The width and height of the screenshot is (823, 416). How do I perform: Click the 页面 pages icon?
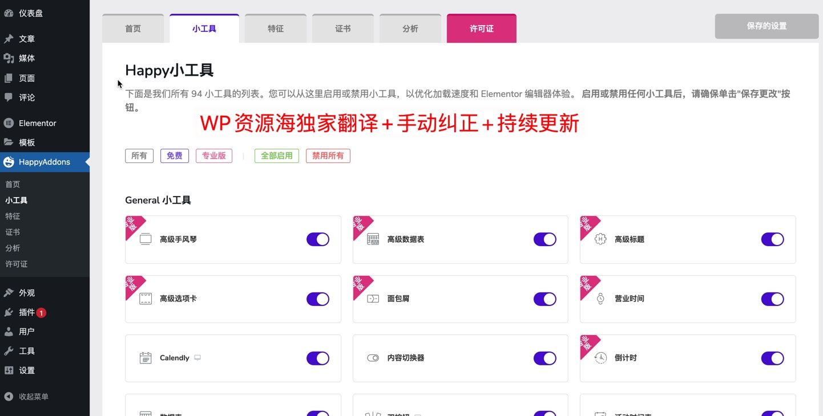point(9,78)
